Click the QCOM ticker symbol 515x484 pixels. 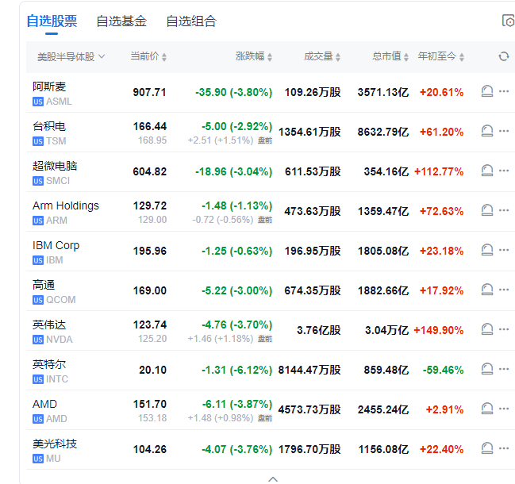(61, 300)
